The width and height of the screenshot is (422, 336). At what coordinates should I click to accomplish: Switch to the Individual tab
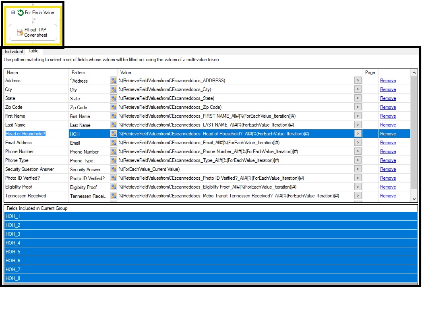click(14, 52)
